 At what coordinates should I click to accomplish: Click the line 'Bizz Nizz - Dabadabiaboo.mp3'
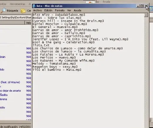tap(59, 15)
